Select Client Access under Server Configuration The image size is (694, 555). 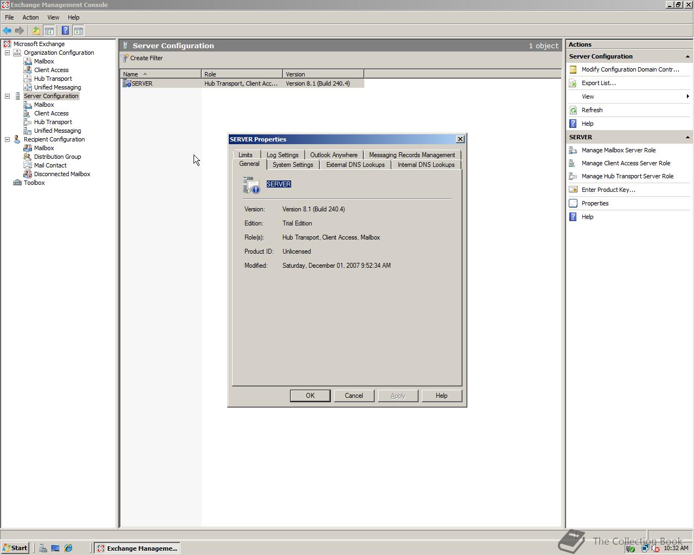(x=51, y=113)
